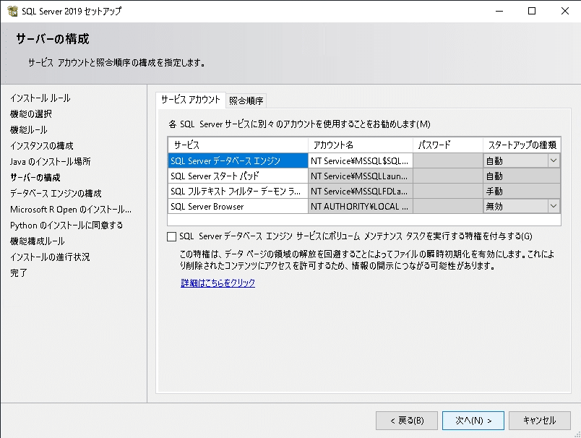Switch to the サービス アカウント tab
Image resolution: width=581 pixels, height=438 pixels.
(191, 100)
